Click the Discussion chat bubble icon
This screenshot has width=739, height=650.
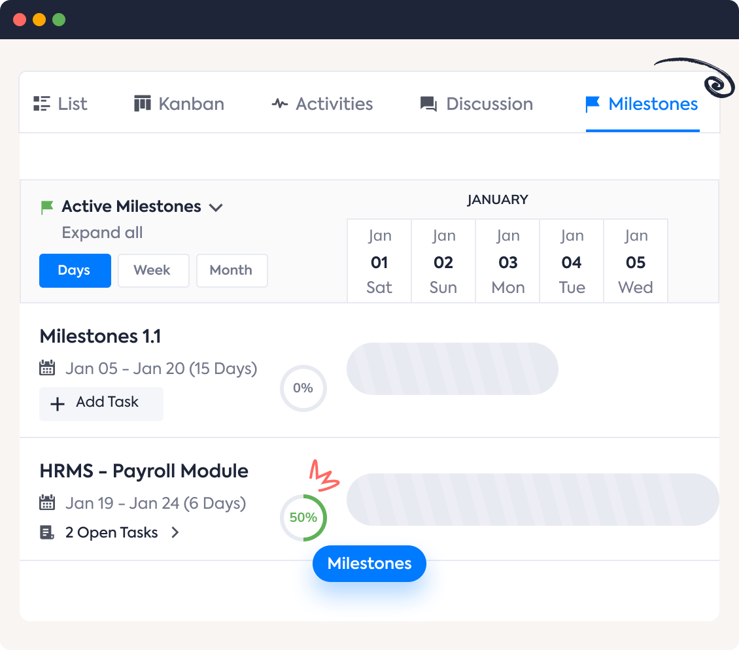pyautogui.click(x=428, y=103)
